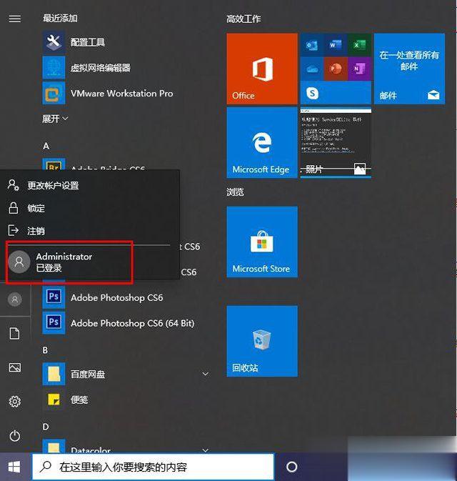Open Pictures from the sidebar icon

tap(15, 367)
